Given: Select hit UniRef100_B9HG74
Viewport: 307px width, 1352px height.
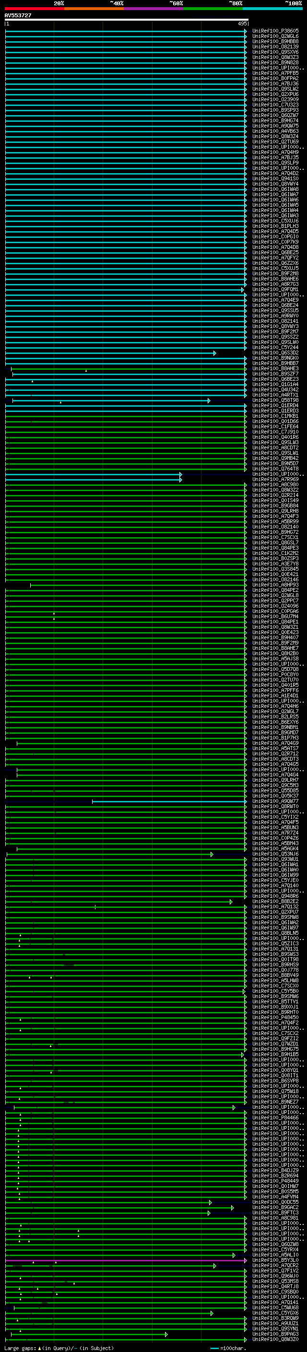Looking at the screenshot, I should tap(275, 121).
